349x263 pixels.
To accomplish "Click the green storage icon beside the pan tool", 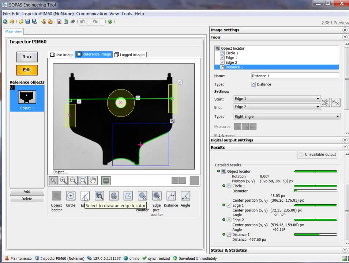I will 106,180.
